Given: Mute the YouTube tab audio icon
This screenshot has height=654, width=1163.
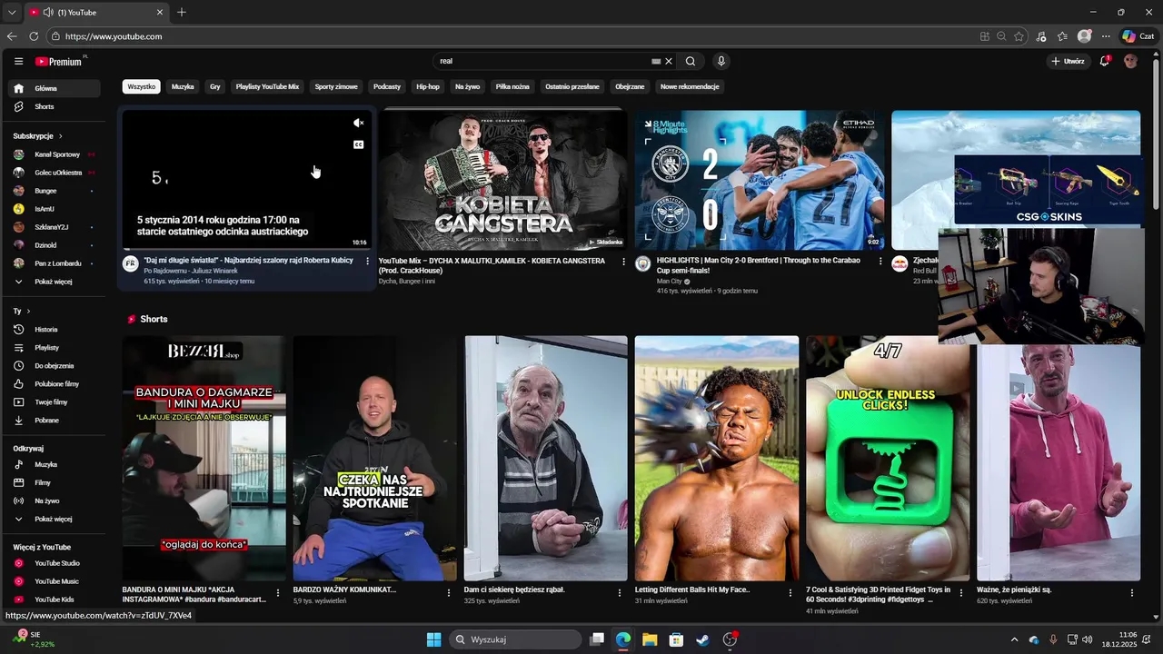Looking at the screenshot, I should click(47, 13).
